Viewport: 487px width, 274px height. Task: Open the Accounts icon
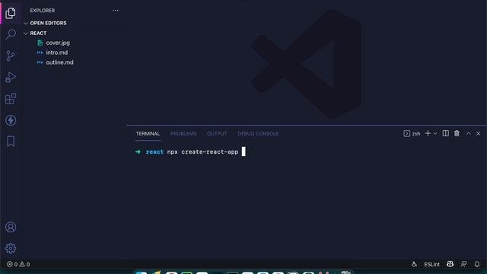pyautogui.click(x=11, y=227)
